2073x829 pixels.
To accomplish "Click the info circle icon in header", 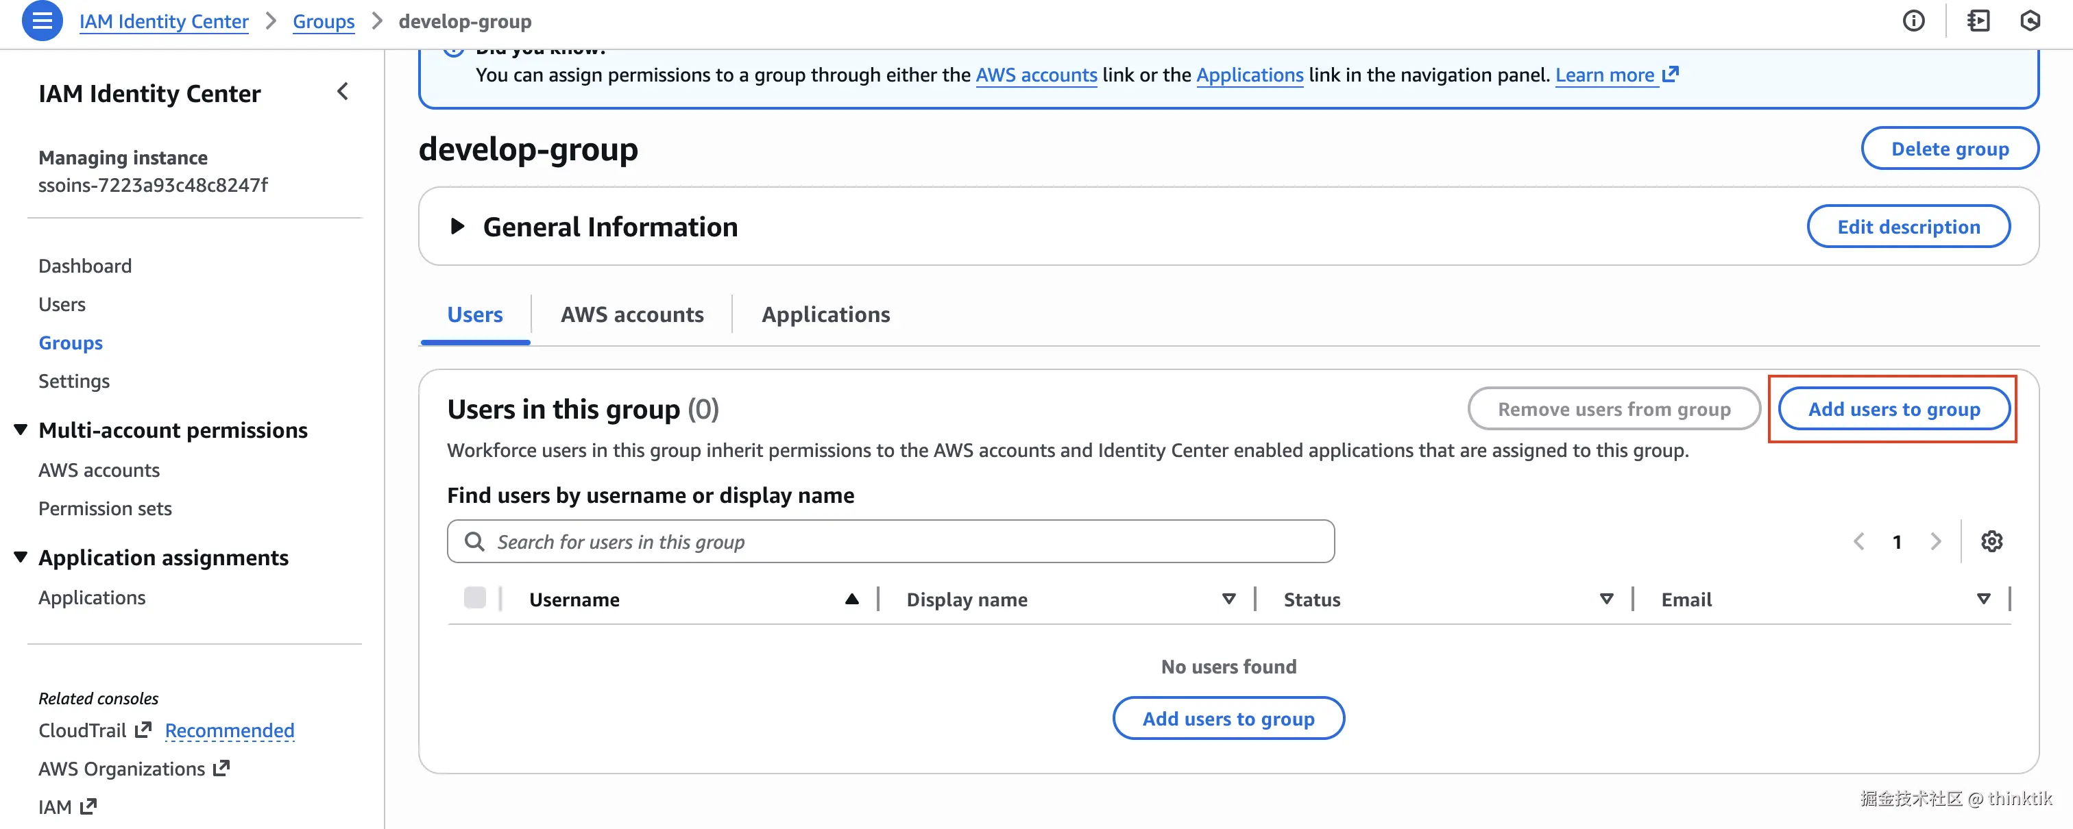I will click(x=1913, y=21).
